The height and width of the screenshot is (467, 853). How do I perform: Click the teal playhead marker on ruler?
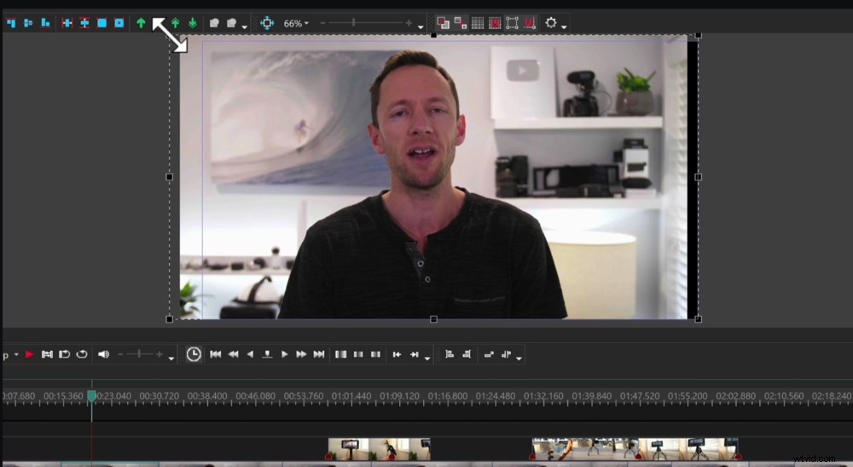(92, 396)
